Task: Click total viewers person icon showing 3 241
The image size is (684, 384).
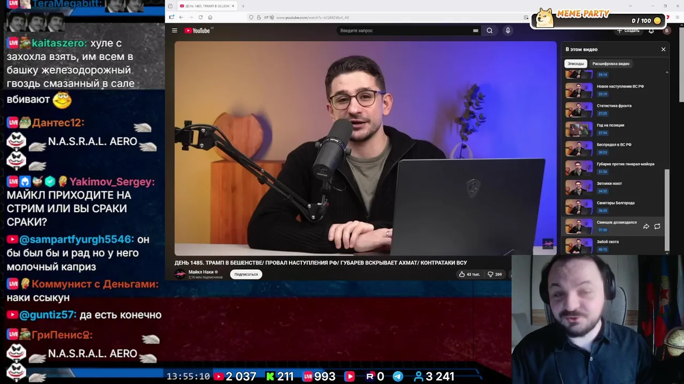Action: pos(419,377)
